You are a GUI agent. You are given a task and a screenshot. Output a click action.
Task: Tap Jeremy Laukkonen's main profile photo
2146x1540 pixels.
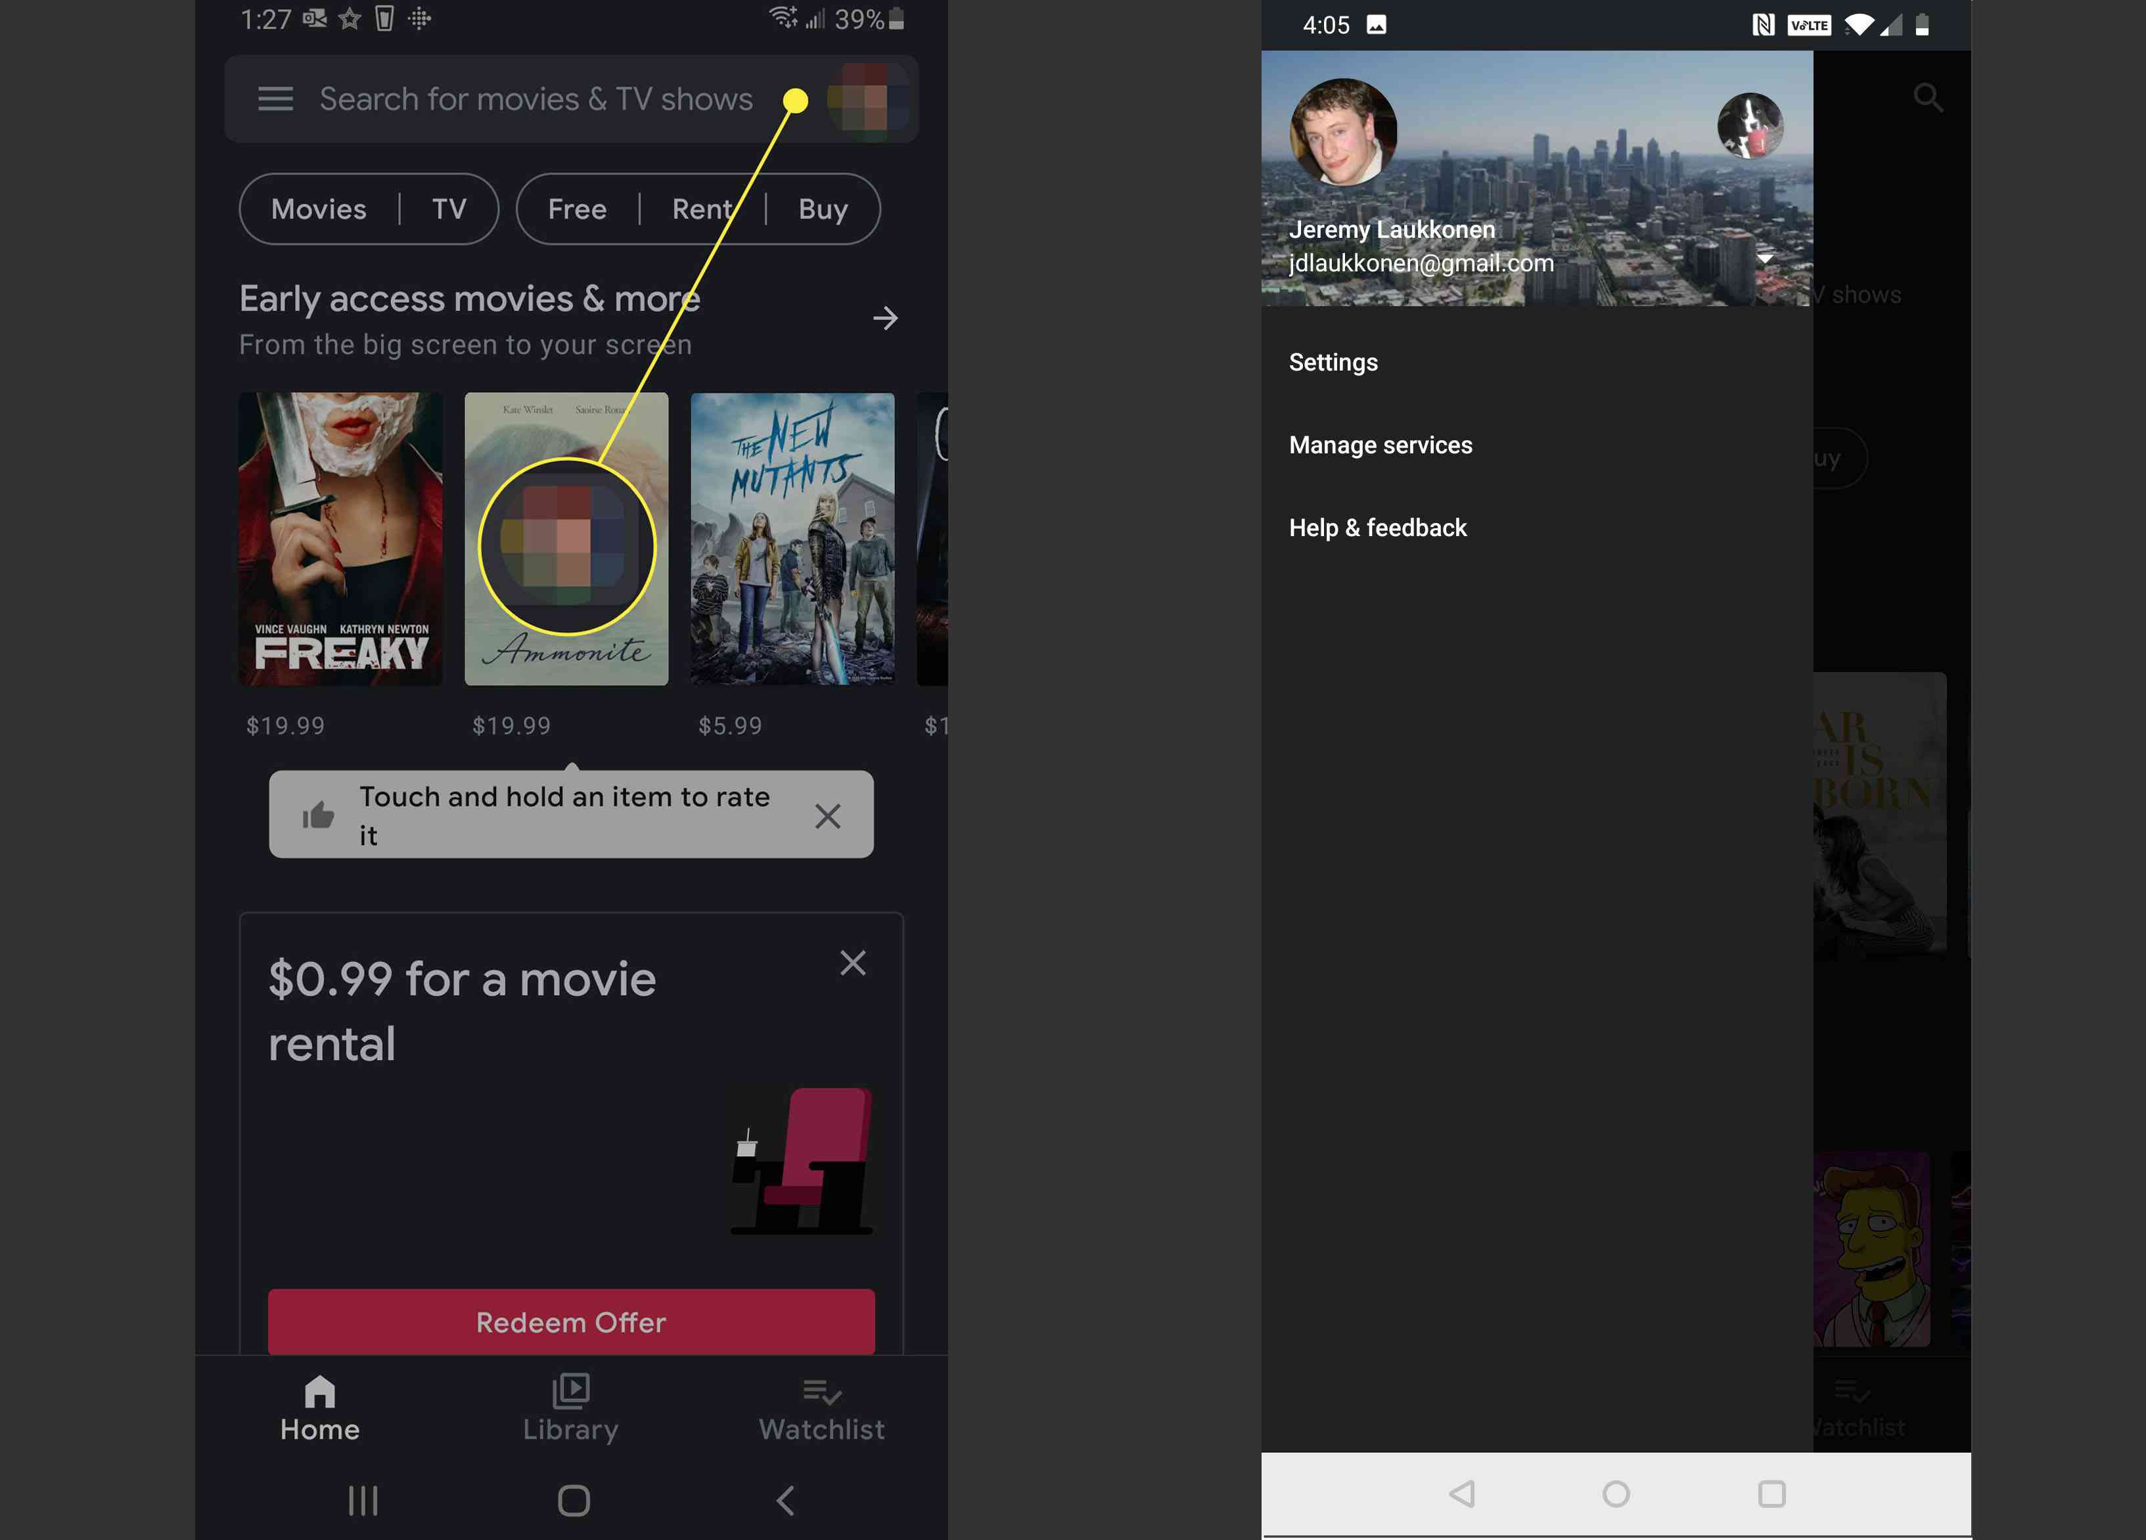tap(1342, 133)
